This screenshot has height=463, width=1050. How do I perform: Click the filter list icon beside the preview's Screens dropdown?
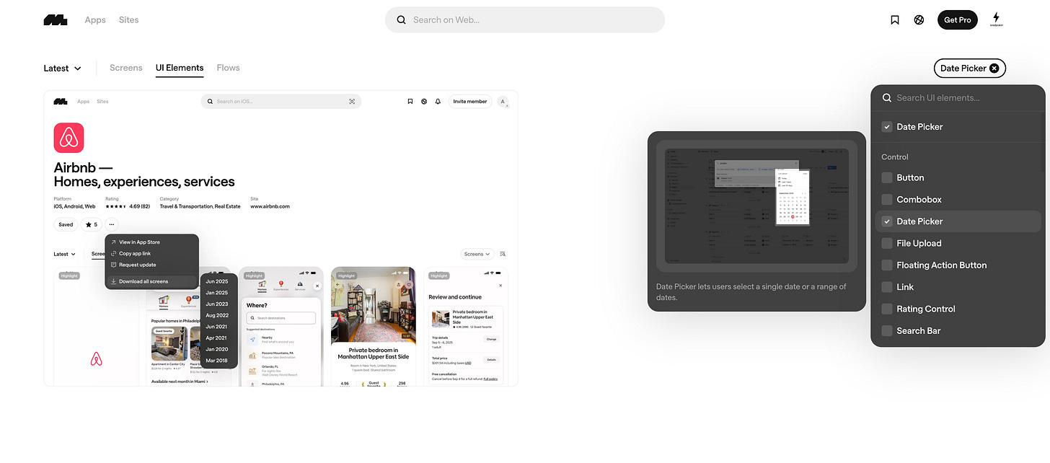pos(503,254)
